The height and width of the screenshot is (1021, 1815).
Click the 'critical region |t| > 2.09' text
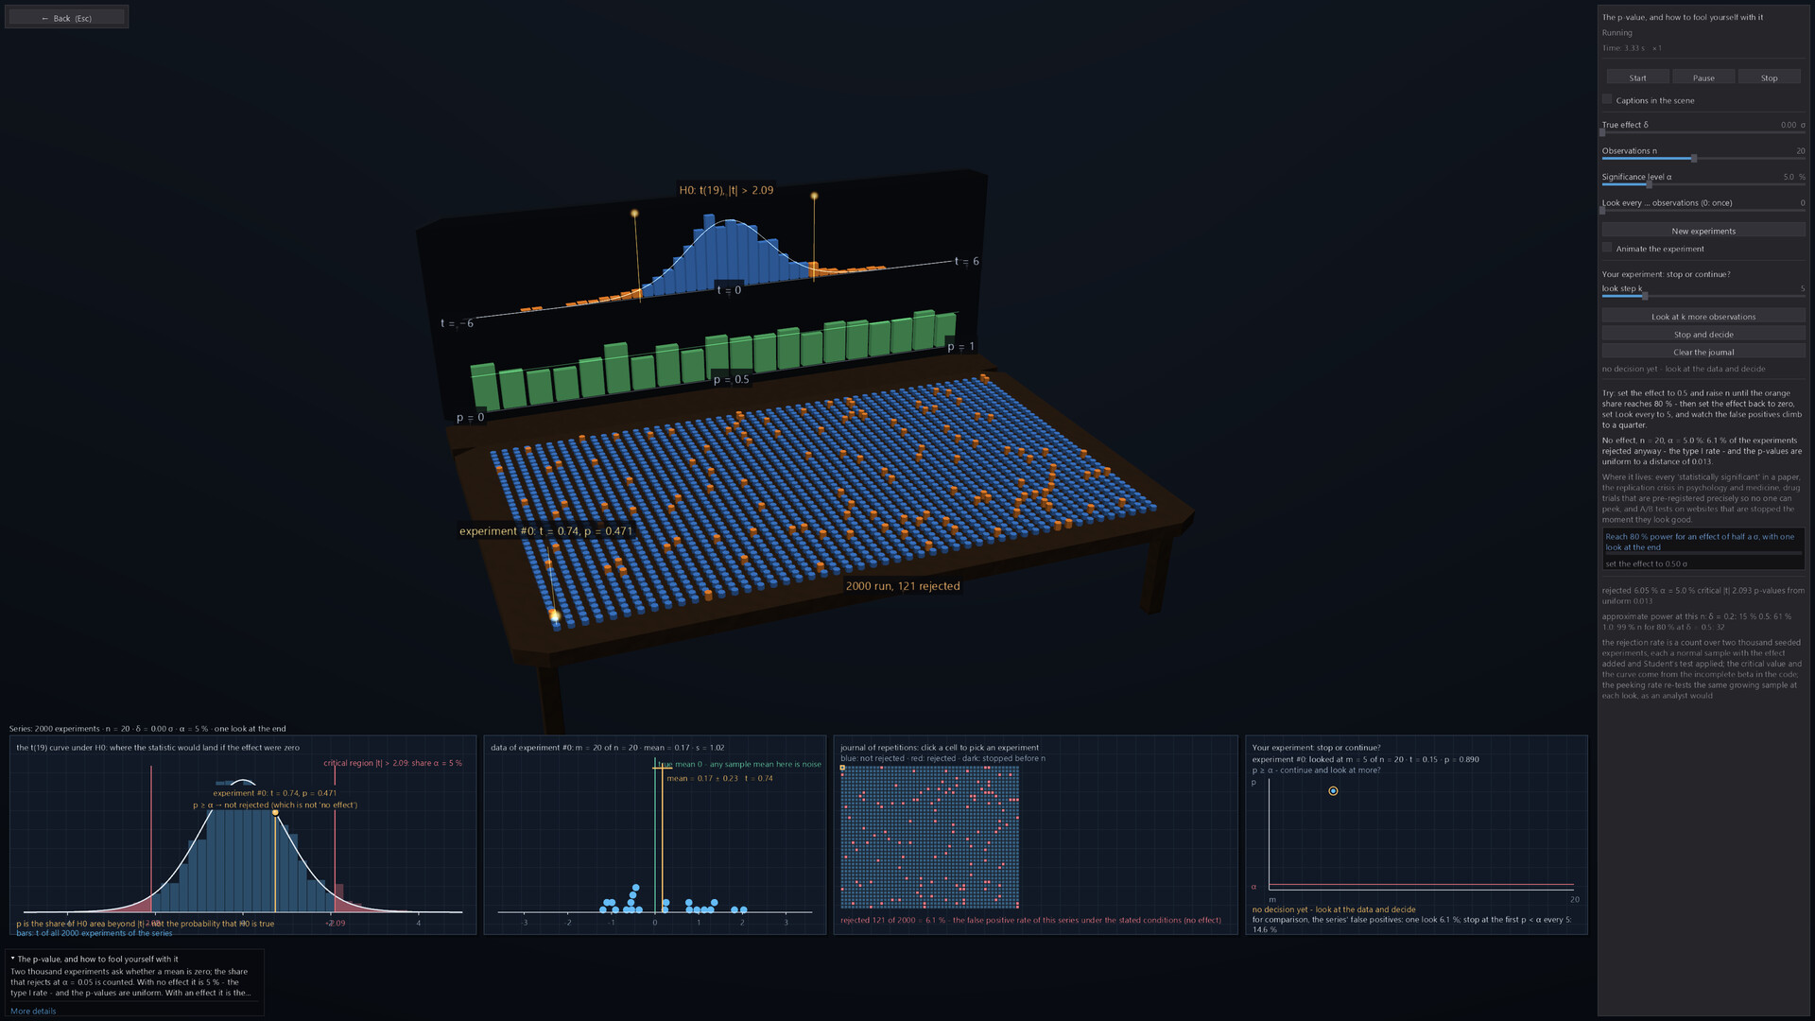point(393,763)
